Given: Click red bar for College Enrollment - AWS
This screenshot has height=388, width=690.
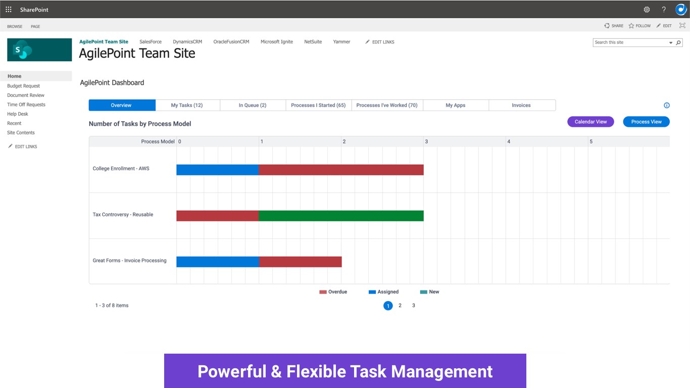Looking at the screenshot, I should click(x=341, y=170).
